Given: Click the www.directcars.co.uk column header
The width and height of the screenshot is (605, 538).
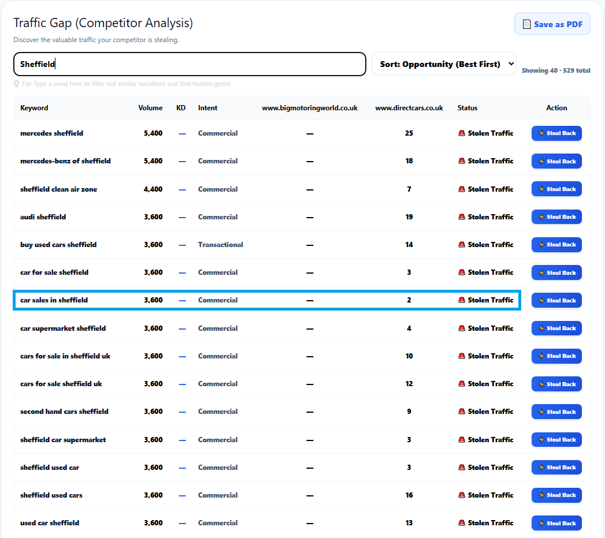Looking at the screenshot, I should click(x=409, y=108).
